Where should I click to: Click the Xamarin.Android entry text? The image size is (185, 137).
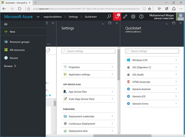click(141, 89)
